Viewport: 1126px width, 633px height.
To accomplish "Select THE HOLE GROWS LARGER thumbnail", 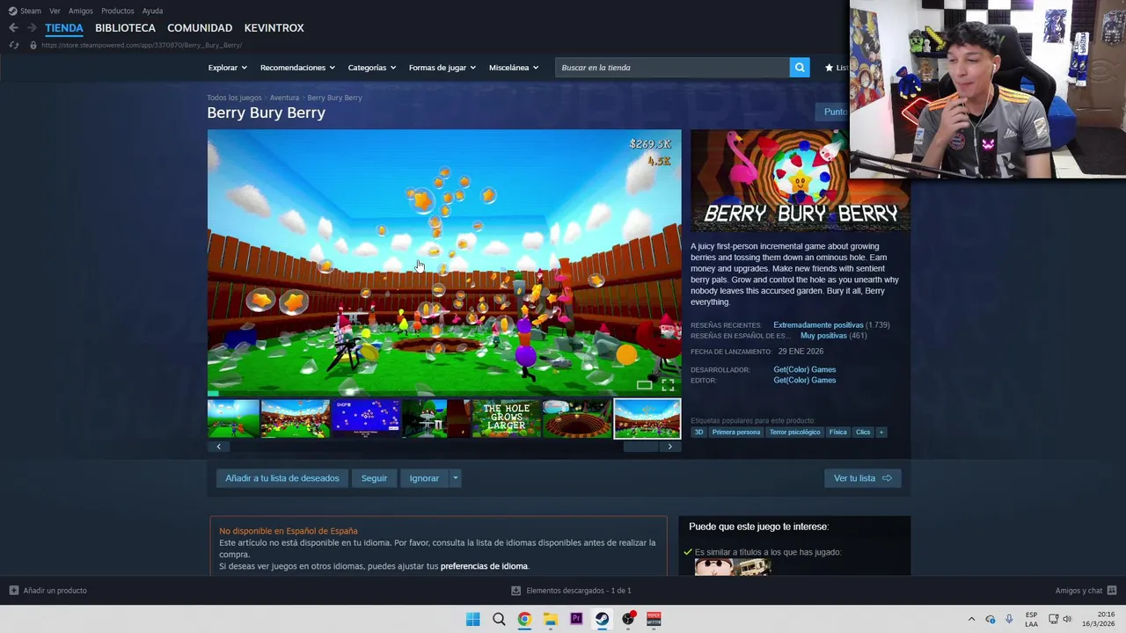I will pyautogui.click(x=506, y=418).
